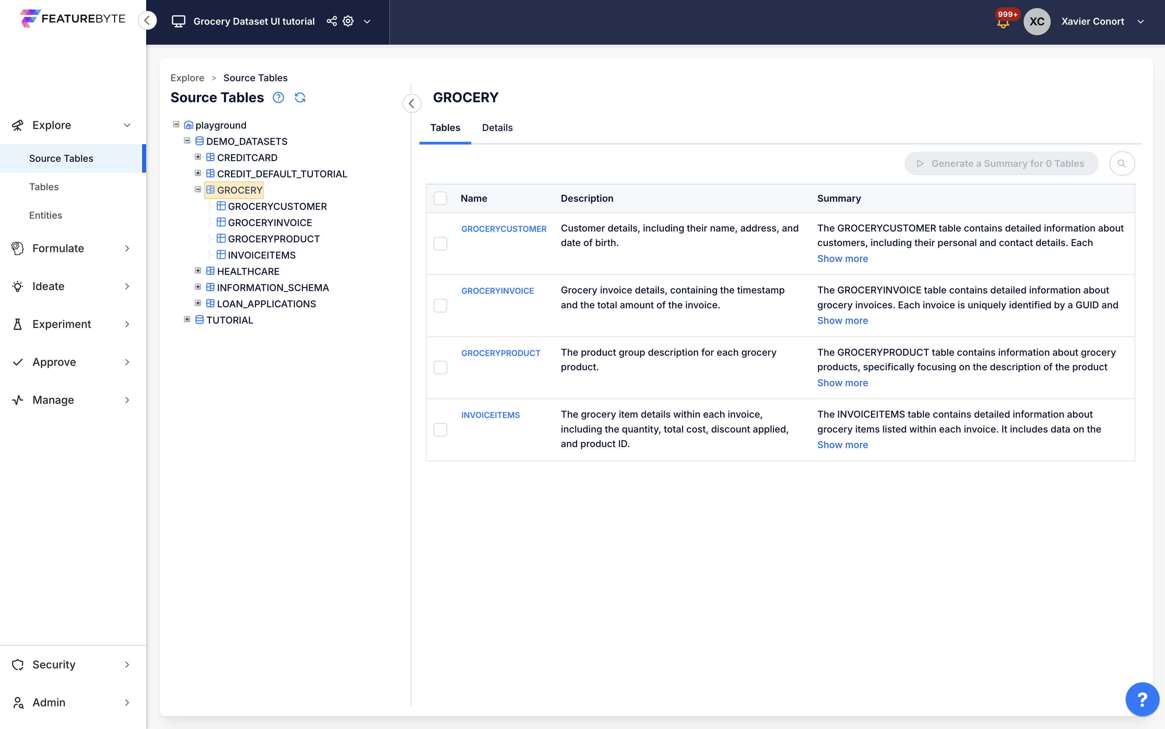The height and width of the screenshot is (729, 1165).
Task: Expand the CREDIT_DEFAULT_TUTORIAL node
Action: (198, 173)
